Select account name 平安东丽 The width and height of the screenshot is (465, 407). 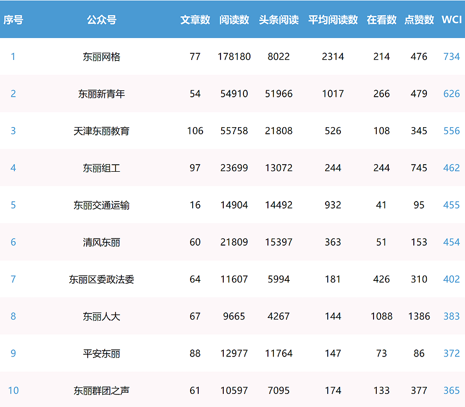click(x=101, y=353)
